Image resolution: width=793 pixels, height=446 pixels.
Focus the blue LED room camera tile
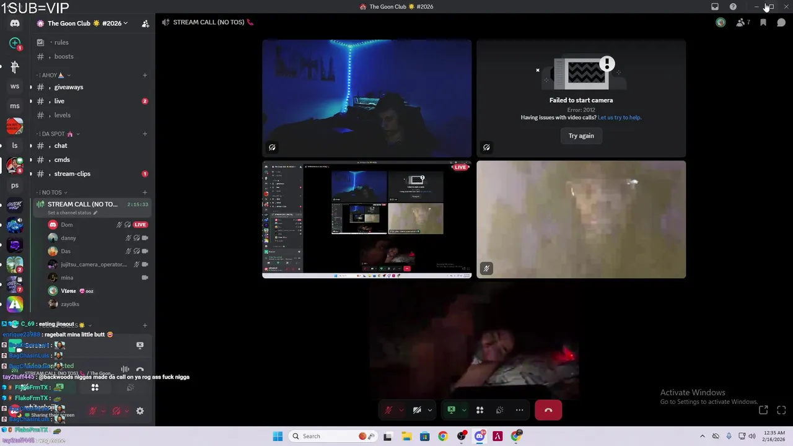click(x=367, y=98)
